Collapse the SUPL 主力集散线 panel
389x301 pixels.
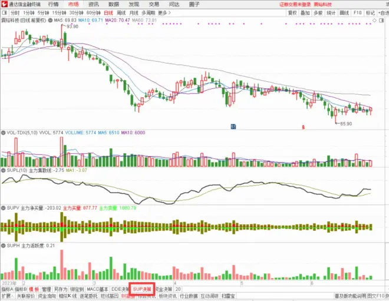(x=3, y=170)
